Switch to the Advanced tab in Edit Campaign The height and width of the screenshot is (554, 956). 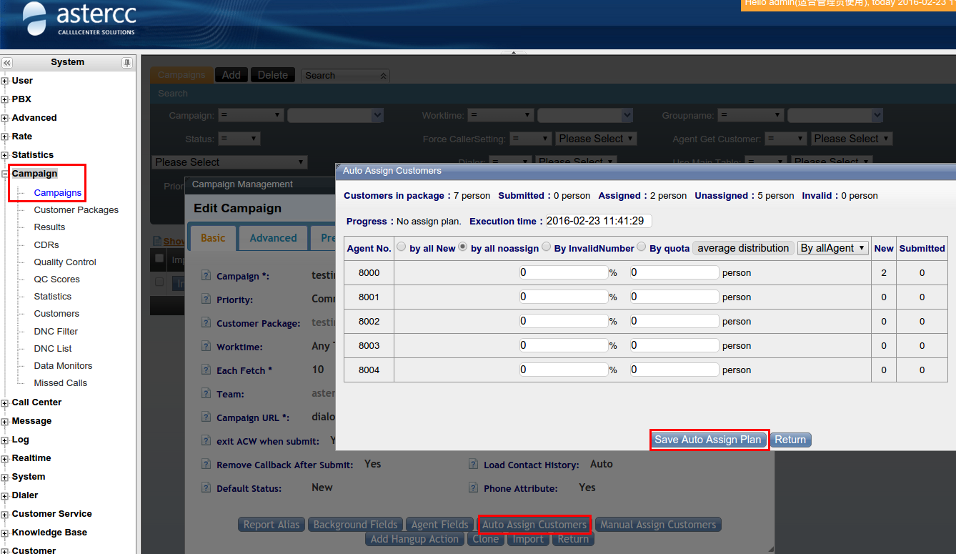[273, 238]
